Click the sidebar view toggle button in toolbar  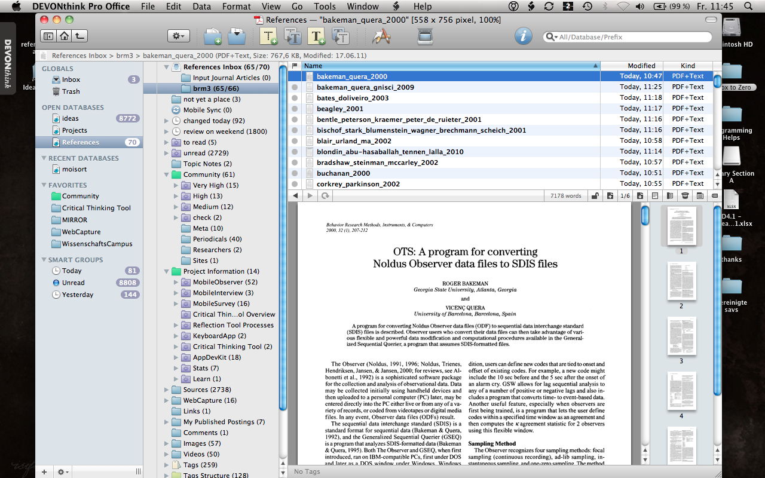pos(48,36)
